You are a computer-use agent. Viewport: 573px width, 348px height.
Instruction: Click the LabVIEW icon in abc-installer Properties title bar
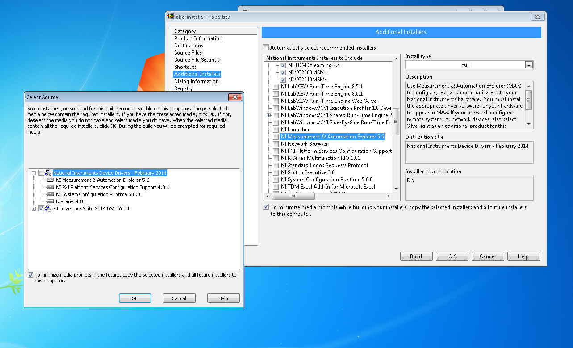[171, 17]
